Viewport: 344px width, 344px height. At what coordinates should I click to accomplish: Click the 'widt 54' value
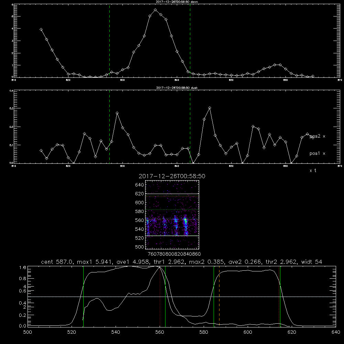pyautogui.click(x=312, y=262)
